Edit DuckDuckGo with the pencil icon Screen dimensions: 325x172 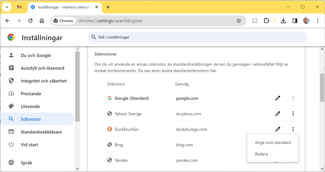(278, 129)
